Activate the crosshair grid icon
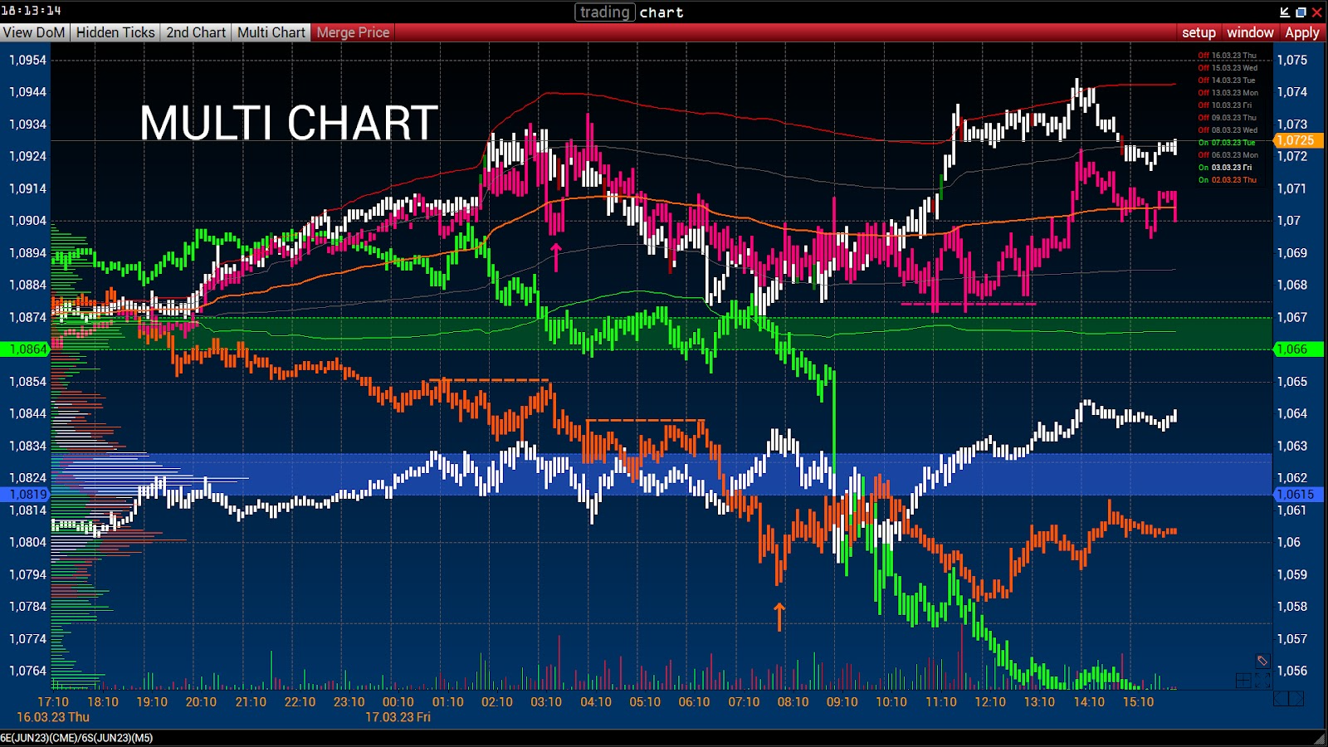 1243,681
